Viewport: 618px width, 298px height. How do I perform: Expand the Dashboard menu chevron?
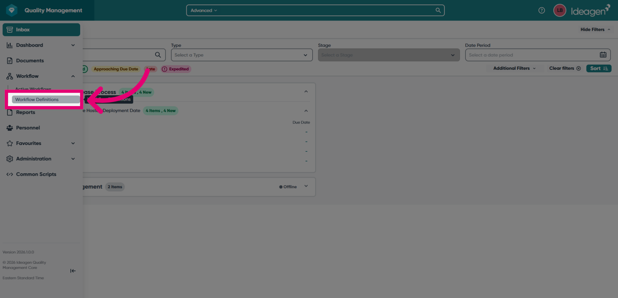(73, 45)
